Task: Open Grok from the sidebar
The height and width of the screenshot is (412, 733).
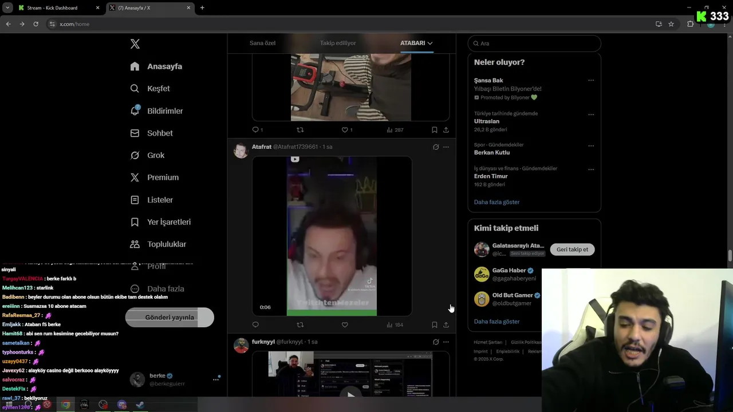Action: 147,156
